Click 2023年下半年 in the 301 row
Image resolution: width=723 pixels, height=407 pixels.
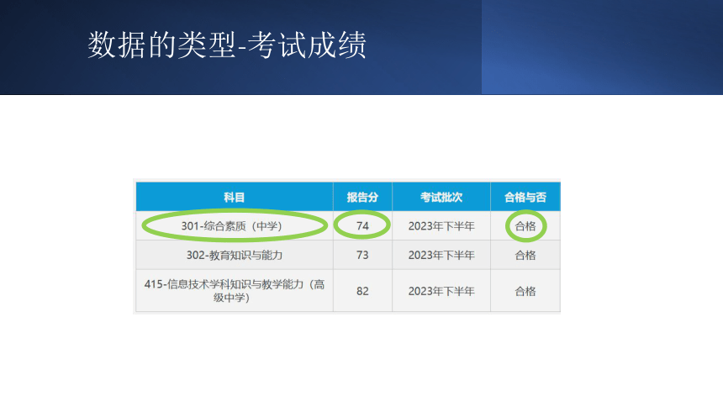[441, 226]
